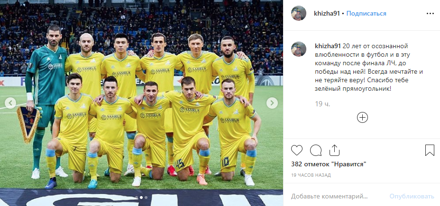
Task: Open the khizha91 profile avatar in the header
Action: [x=299, y=13]
